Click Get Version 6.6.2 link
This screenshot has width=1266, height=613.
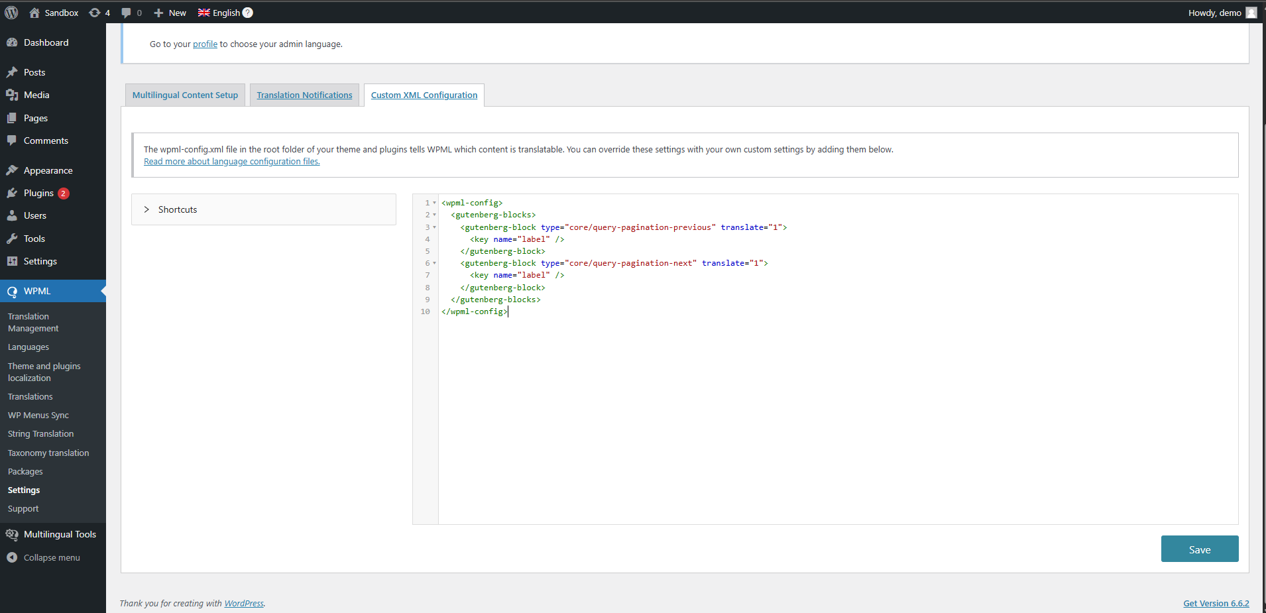[x=1216, y=603]
